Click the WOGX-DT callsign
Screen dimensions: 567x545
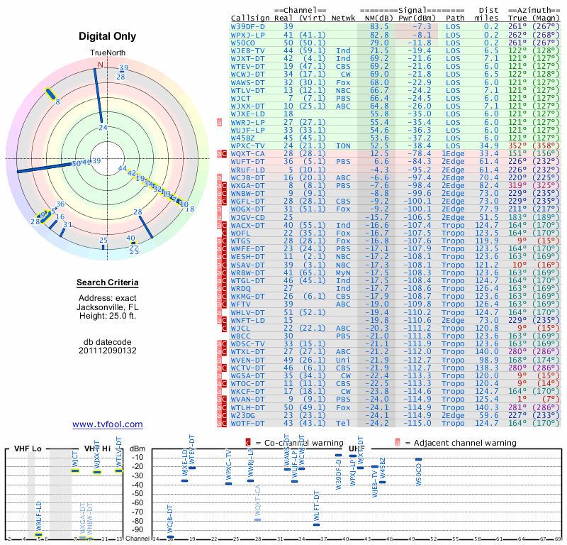[247, 209]
